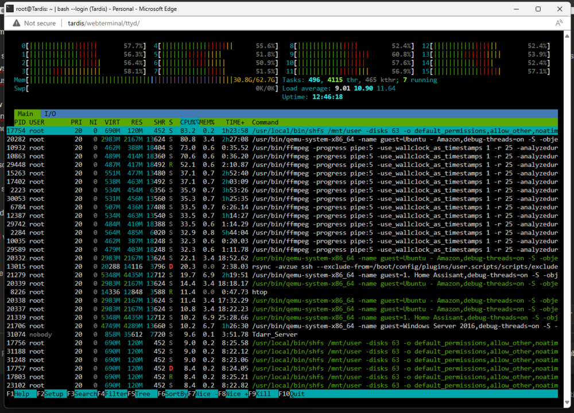Image resolution: width=574 pixels, height=413 pixels.
Task: Select ffmpeg process row PID 6784
Action: [x=282, y=208]
